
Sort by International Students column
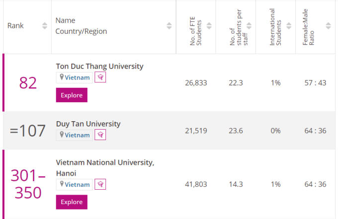pyautogui.click(x=288, y=26)
